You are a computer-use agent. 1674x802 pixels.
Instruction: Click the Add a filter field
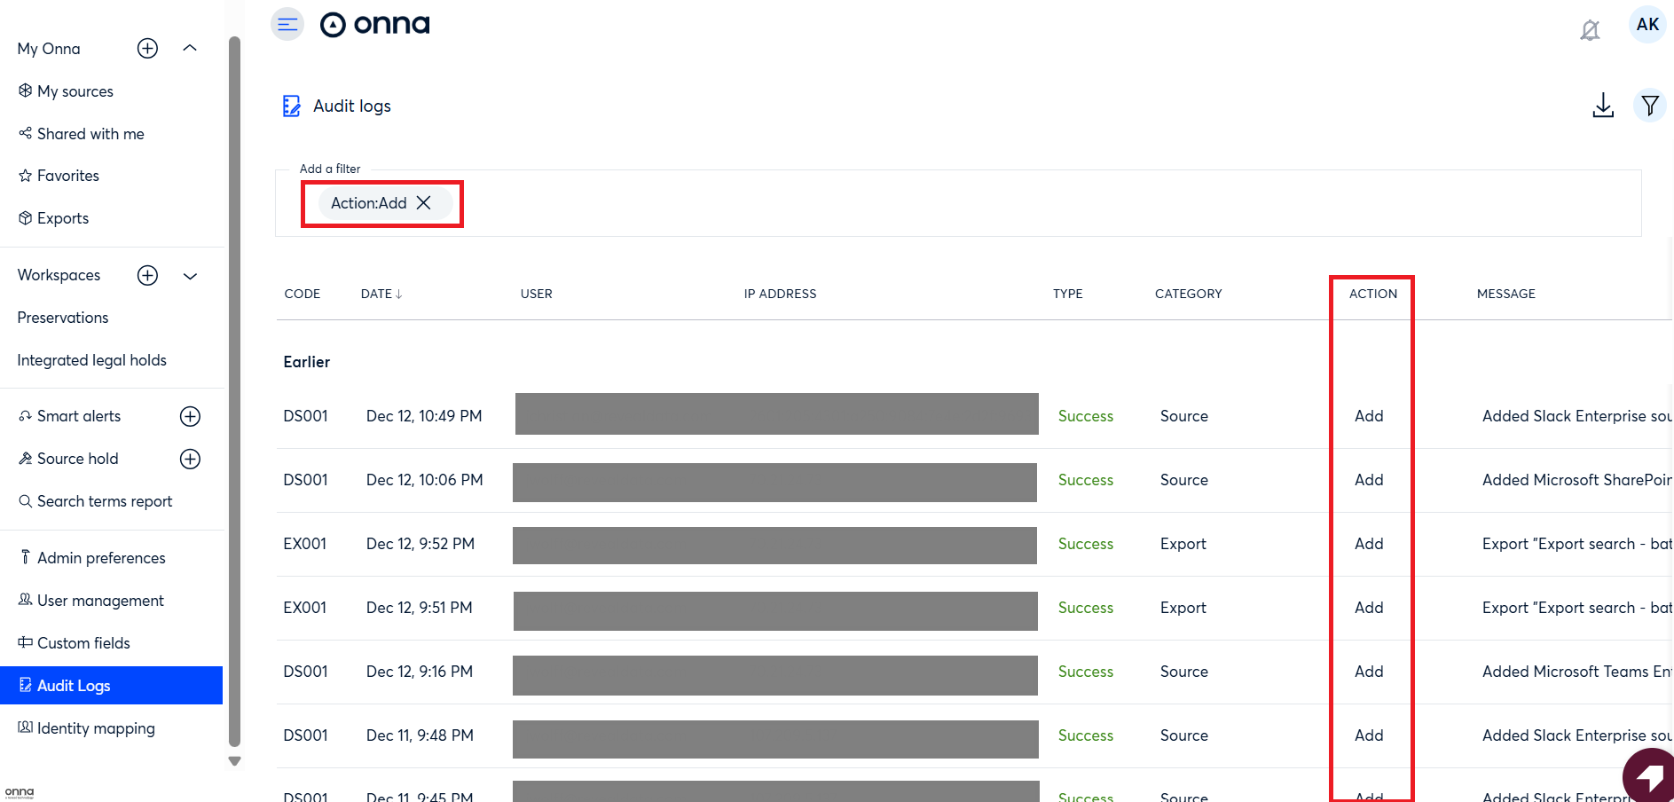pos(976,203)
